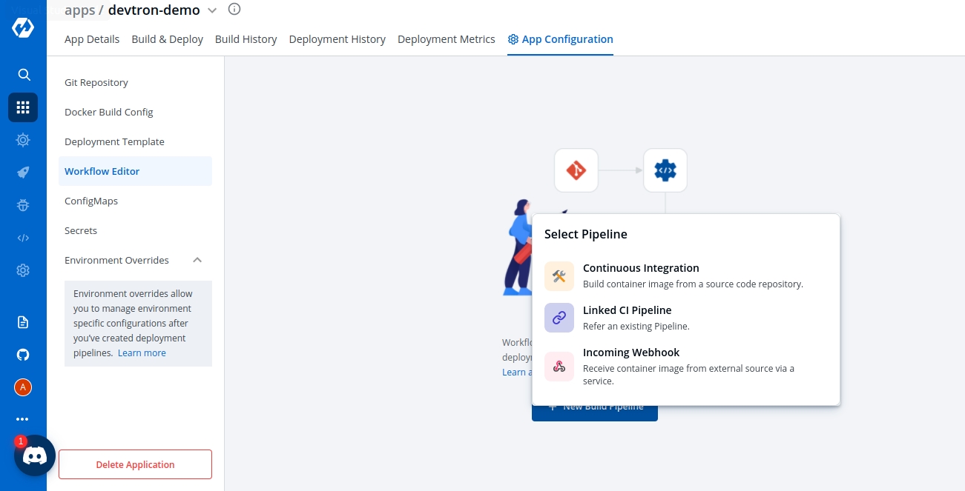
Task: Open the App Configuration tab
Action: [561, 39]
